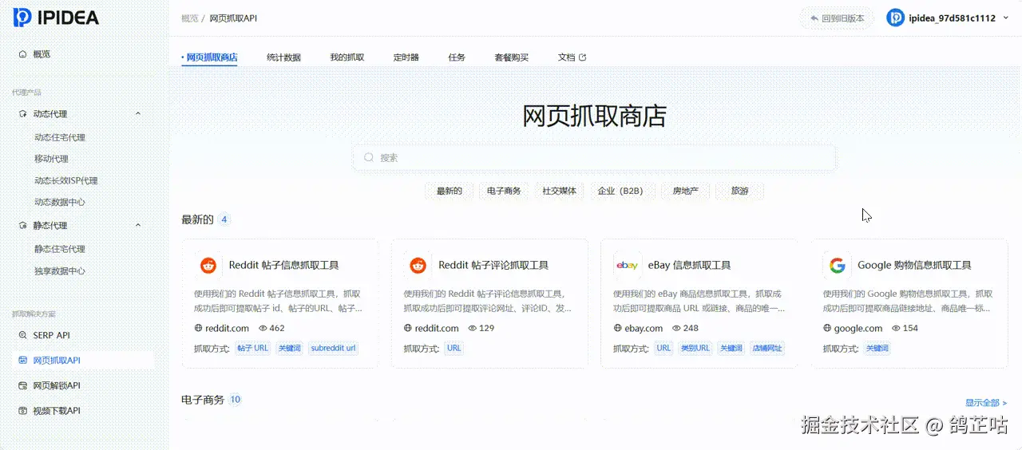1022x450 pixels.
Task: Open the Google 购物信息抓取工具 card title
Action: pos(914,265)
